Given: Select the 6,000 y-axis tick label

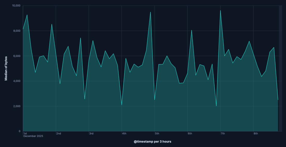Looking at the screenshot, I should pos(17,56).
